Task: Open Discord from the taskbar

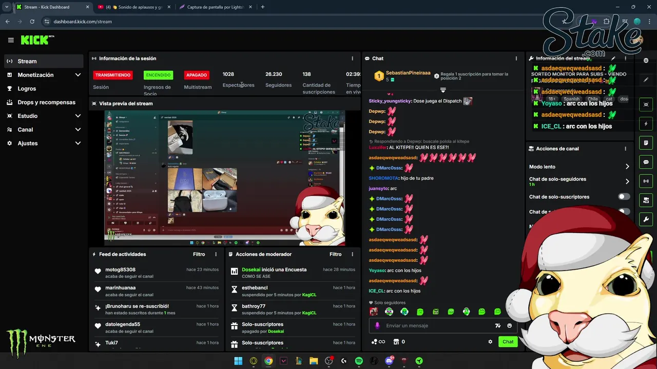Action: [389, 361]
